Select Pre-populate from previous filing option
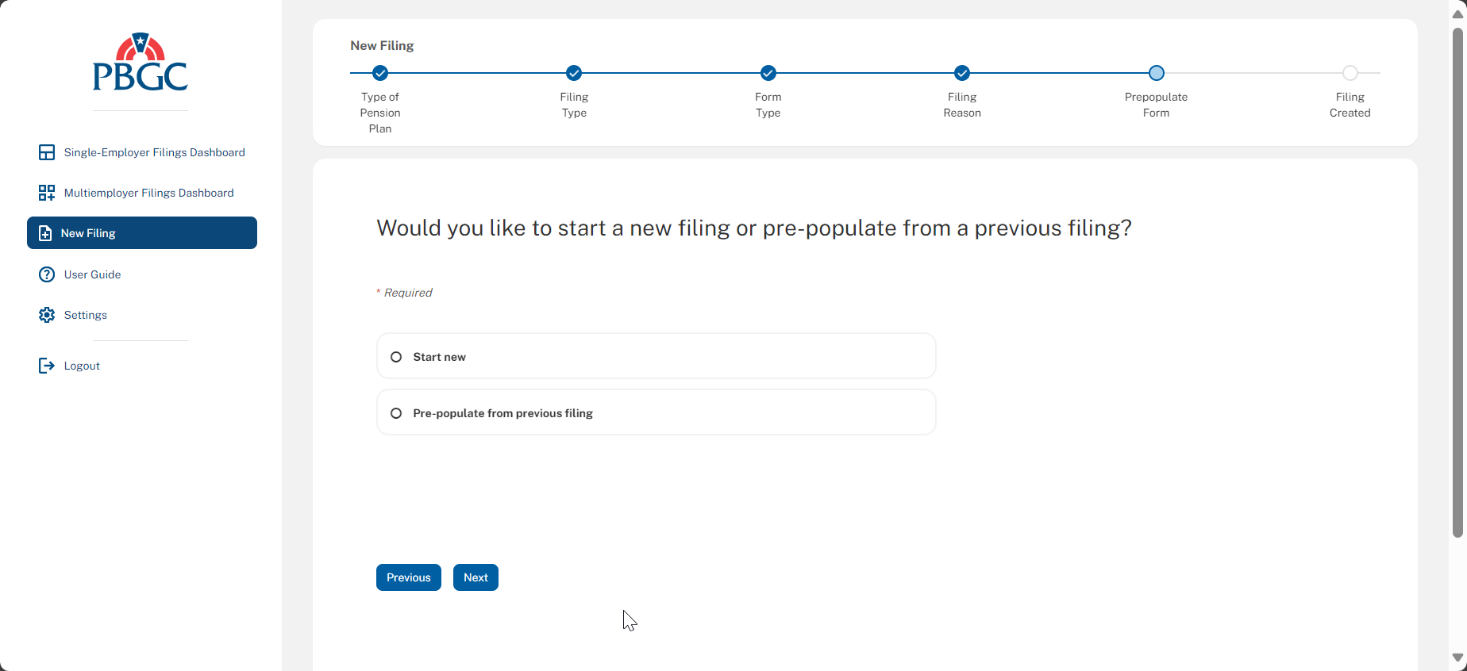This screenshot has height=671, width=1467. (396, 413)
